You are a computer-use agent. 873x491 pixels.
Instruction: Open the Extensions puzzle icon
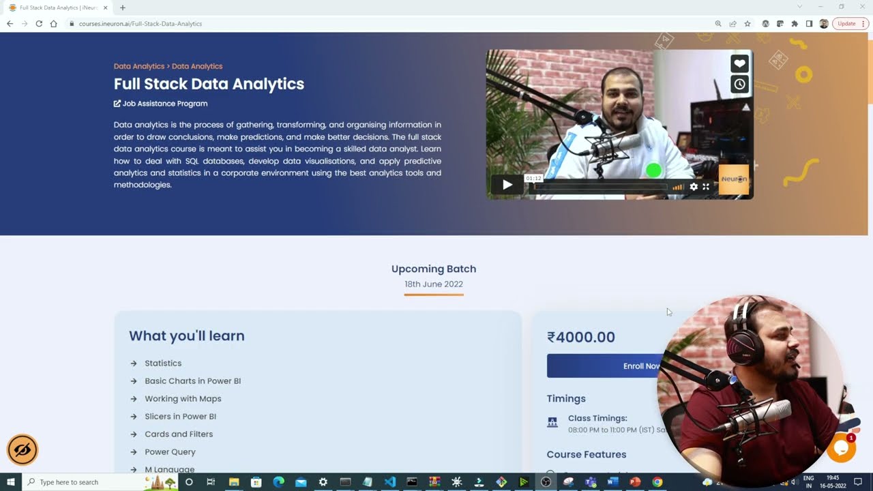(795, 24)
